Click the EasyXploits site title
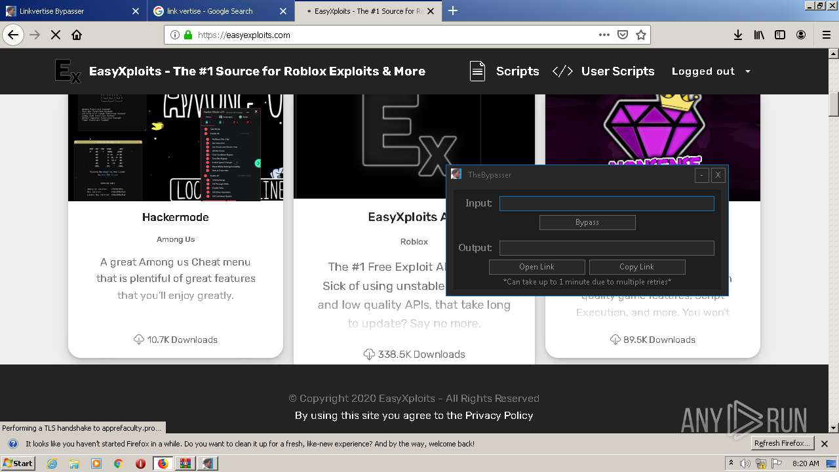 pyautogui.click(x=257, y=71)
